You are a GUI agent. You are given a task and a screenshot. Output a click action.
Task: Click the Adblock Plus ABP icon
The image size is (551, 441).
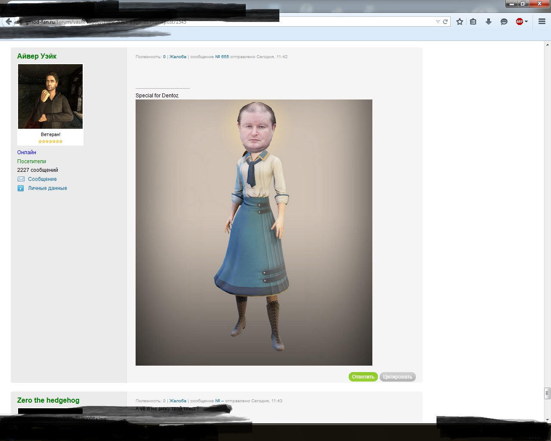[520, 22]
